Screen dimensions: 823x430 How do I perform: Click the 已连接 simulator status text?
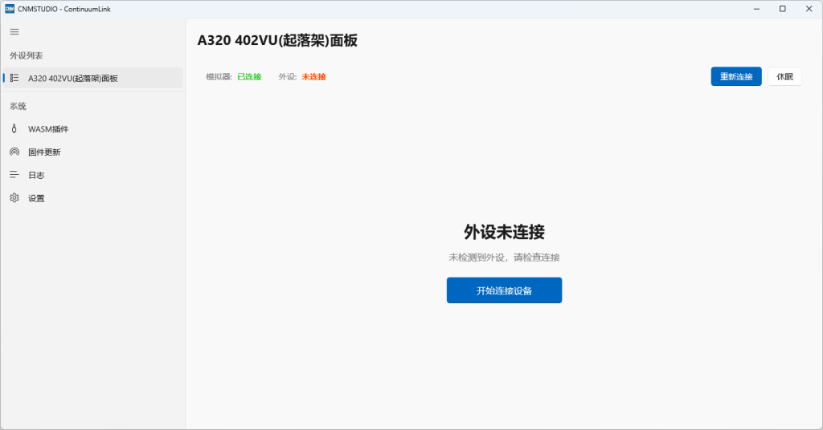[x=249, y=77]
